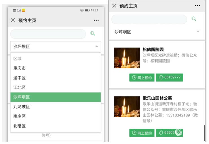Select the highlighted 沙坪坝区 option in list

pyautogui.click(x=56, y=97)
